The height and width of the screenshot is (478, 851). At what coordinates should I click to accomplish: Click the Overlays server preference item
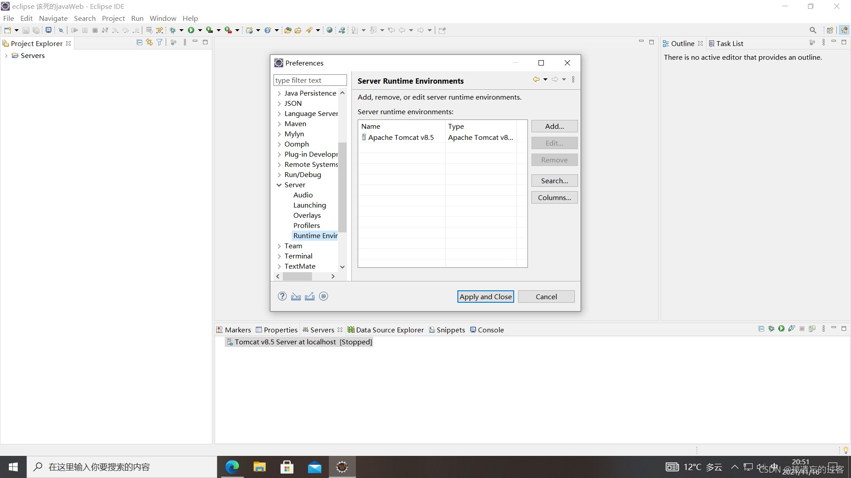click(307, 215)
